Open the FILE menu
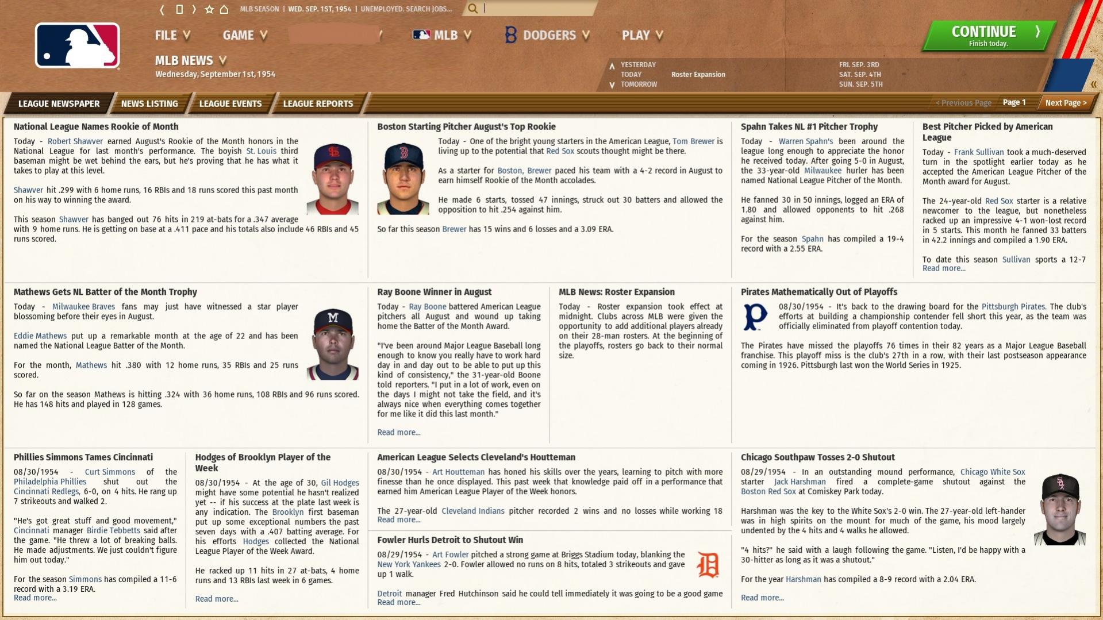Image resolution: width=1103 pixels, height=620 pixels. (172, 35)
